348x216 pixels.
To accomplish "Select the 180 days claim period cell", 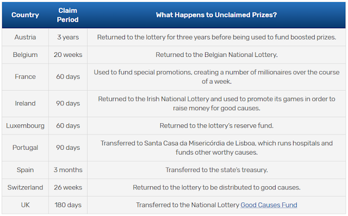I will 68,205.
